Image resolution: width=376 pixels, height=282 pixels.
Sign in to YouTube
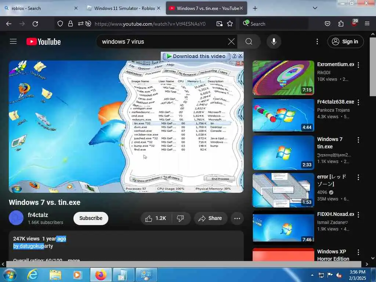tap(346, 42)
